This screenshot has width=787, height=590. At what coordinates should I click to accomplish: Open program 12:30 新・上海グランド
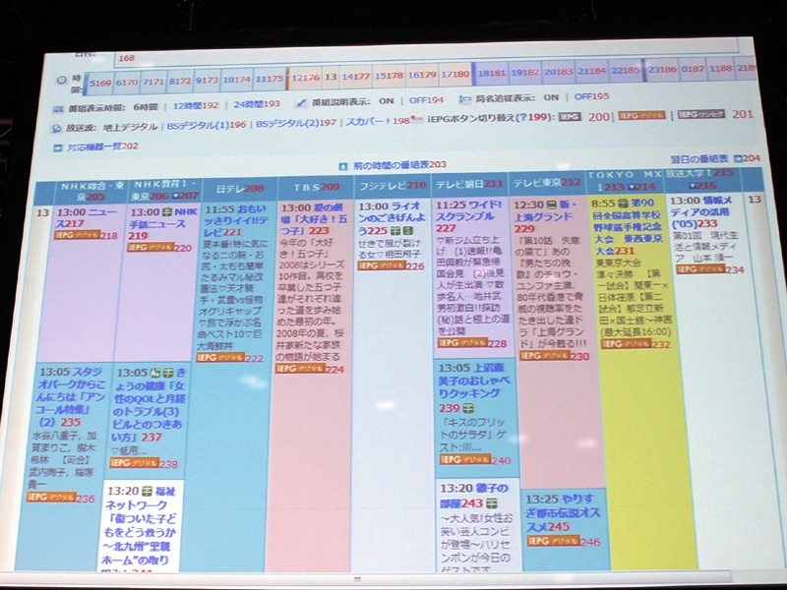coord(544,216)
